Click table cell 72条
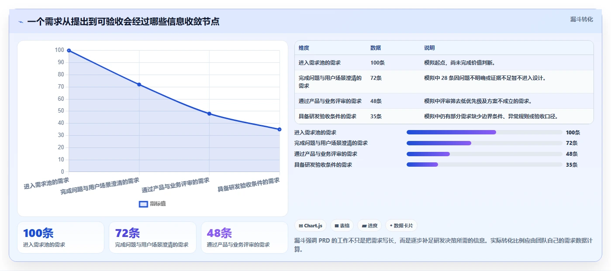Screen dimensions: 611x271 pyautogui.click(x=376, y=78)
